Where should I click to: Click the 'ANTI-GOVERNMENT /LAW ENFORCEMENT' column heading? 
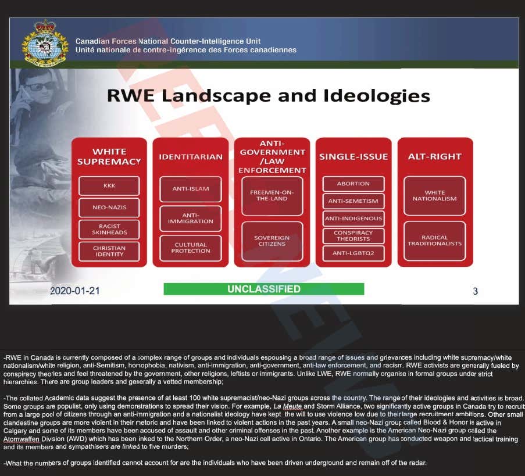[x=272, y=157]
